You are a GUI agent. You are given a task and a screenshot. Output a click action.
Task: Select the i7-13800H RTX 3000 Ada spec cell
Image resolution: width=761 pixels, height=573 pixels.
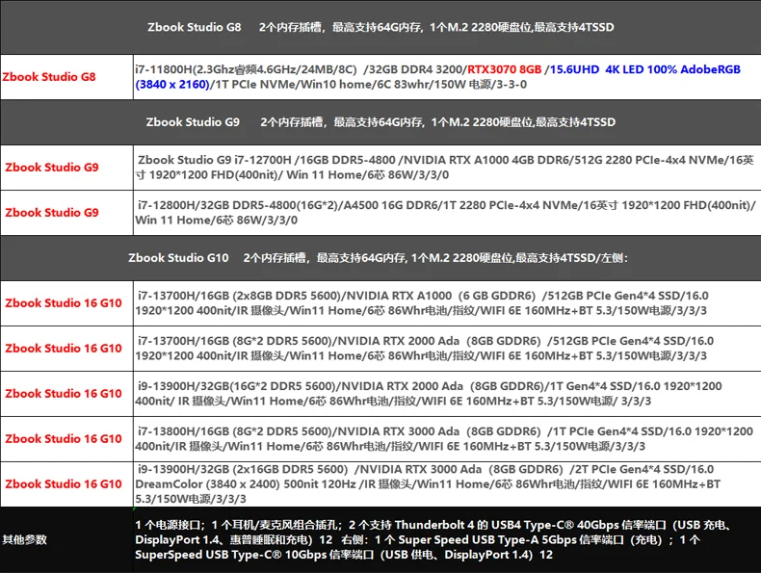[x=447, y=438]
